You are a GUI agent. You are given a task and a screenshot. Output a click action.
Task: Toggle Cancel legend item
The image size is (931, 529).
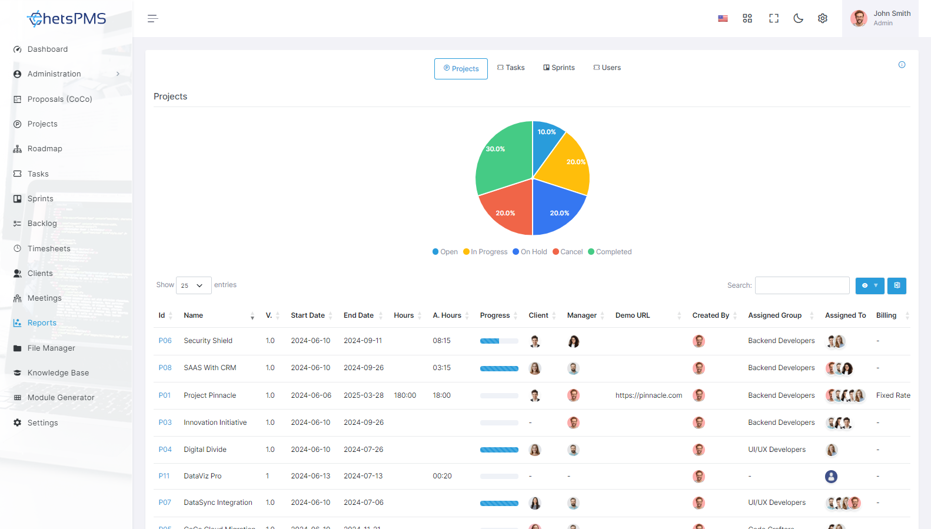[x=567, y=252]
